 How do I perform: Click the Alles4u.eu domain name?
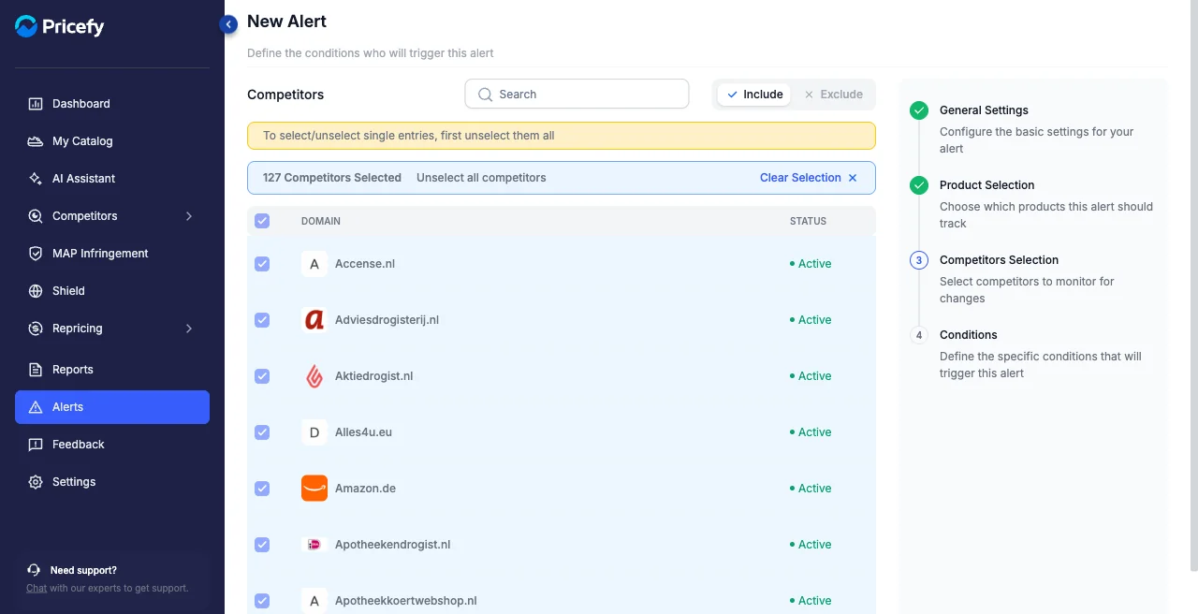[363, 432]
